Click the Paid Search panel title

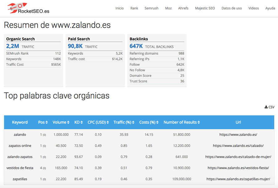[x=79, y=39]
